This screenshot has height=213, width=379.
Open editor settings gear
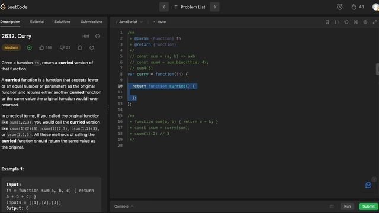(x=365, y=22)
